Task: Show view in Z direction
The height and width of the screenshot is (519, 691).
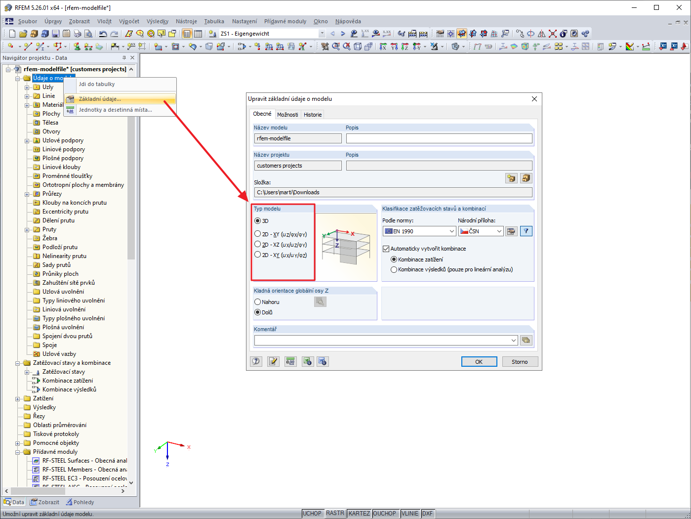Action: pos(405,46)
